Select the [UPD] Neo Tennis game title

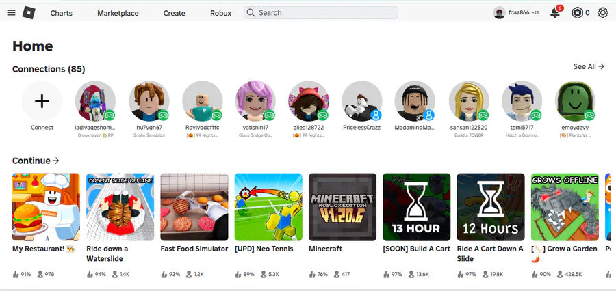point(264,249)
